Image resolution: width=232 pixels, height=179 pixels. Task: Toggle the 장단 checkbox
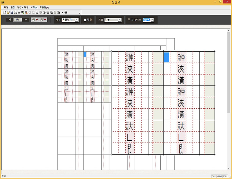pos(85,20)
